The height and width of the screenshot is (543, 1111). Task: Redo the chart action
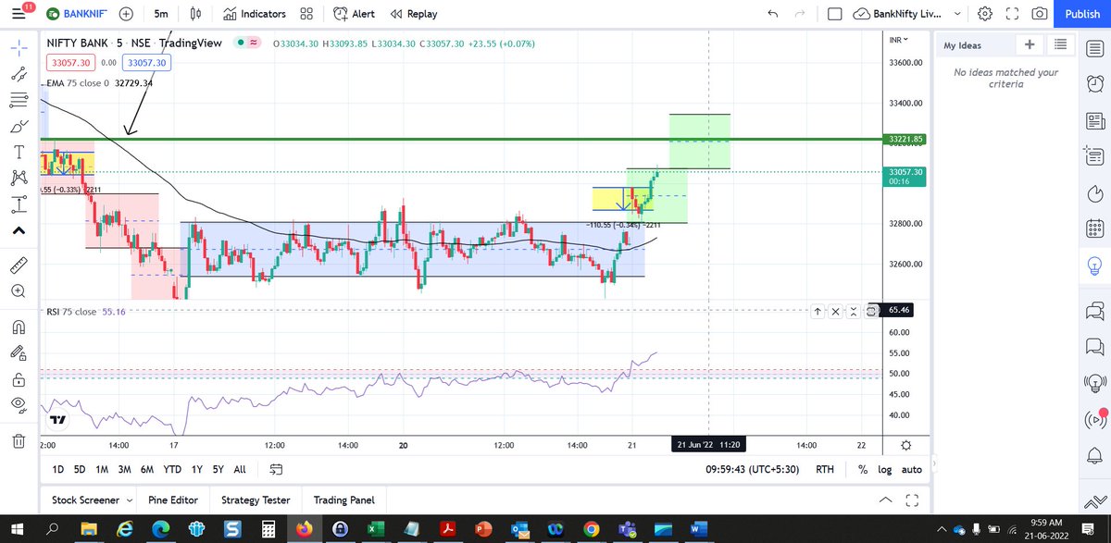(801, 14)
